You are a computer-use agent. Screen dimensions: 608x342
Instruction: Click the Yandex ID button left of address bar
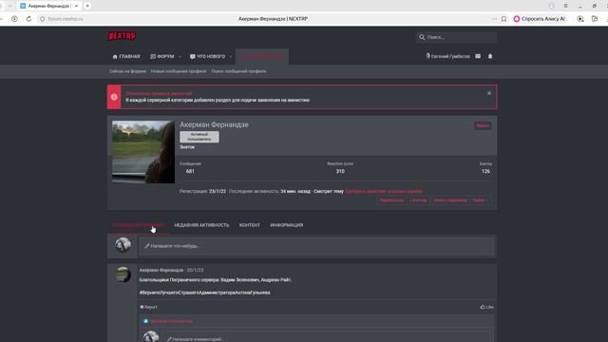14,19
